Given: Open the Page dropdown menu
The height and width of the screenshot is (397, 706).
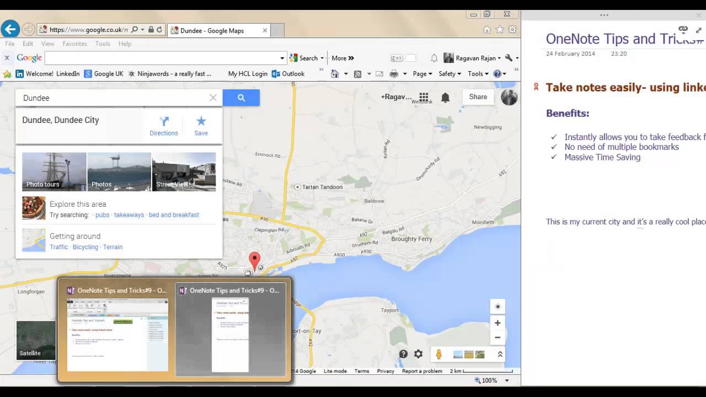Looking at the screenshot, I should 422,73.
